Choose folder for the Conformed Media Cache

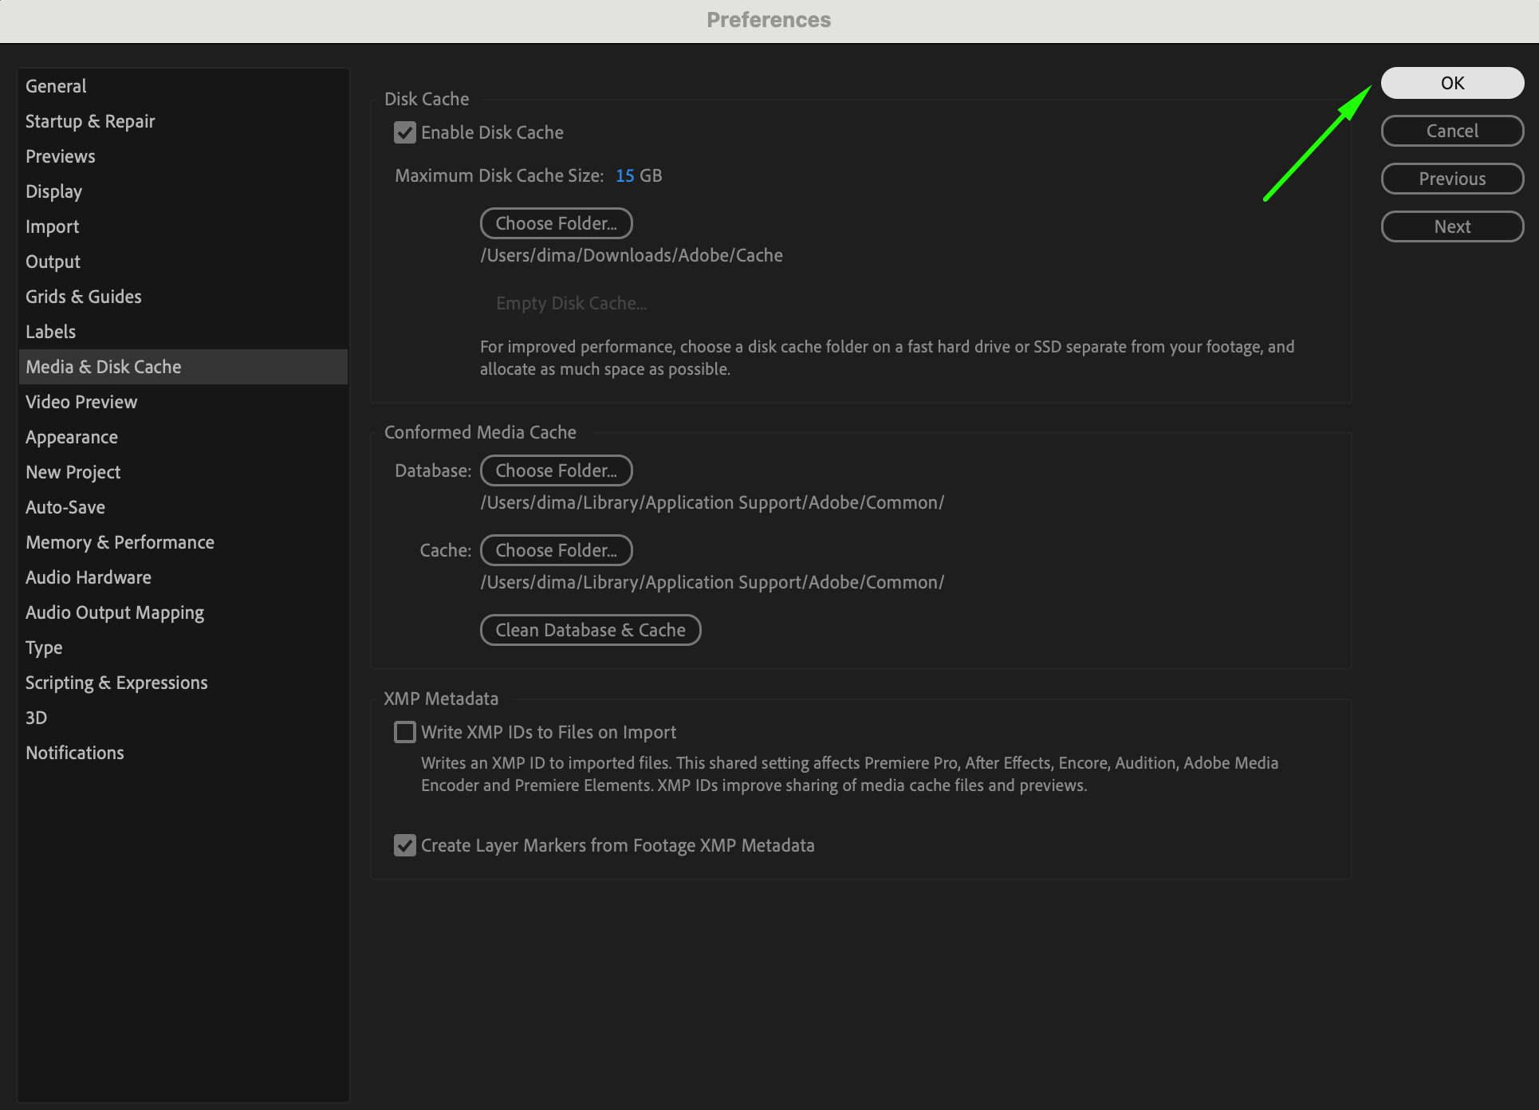pos(556,550)
